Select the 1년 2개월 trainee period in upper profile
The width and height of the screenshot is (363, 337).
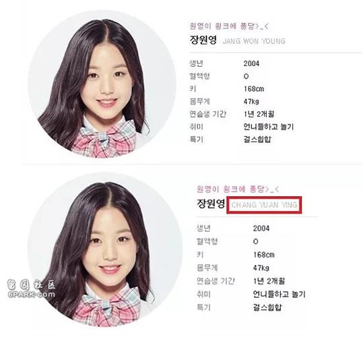(259, 114)
